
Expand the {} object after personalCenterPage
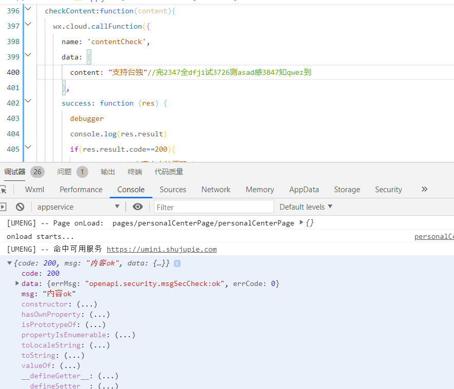302,222
